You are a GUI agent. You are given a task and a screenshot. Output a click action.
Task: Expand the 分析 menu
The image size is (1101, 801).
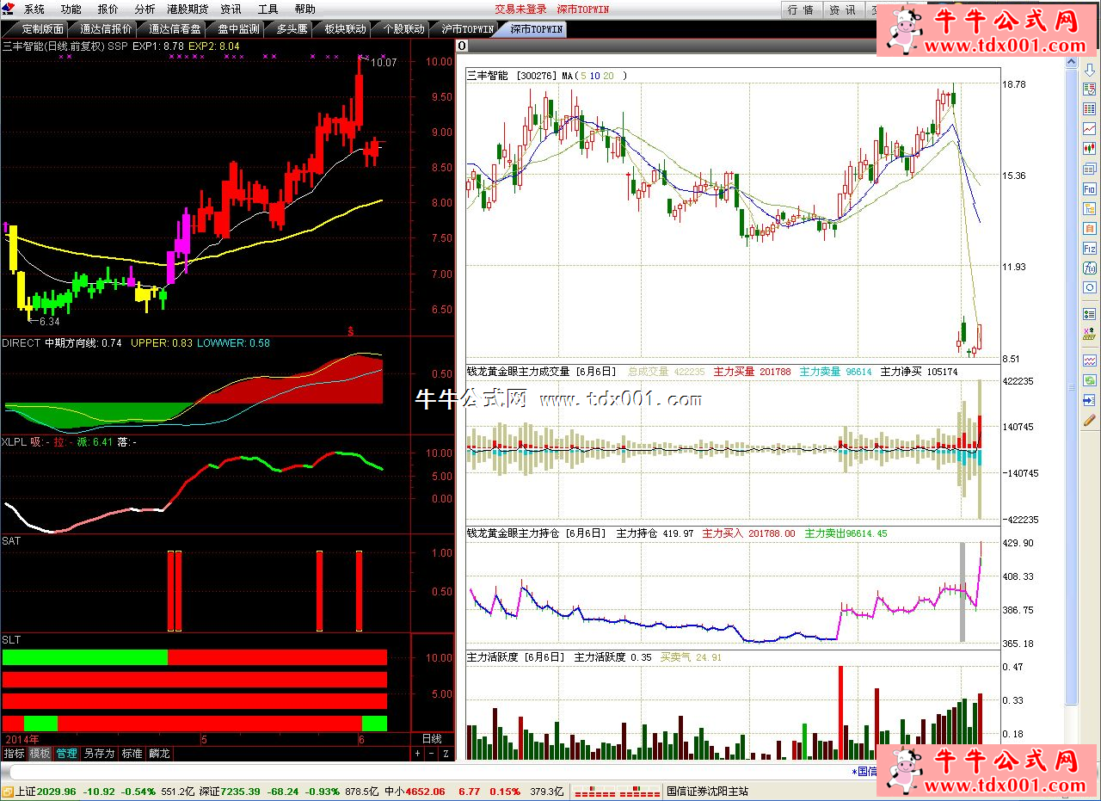[145, 9]
